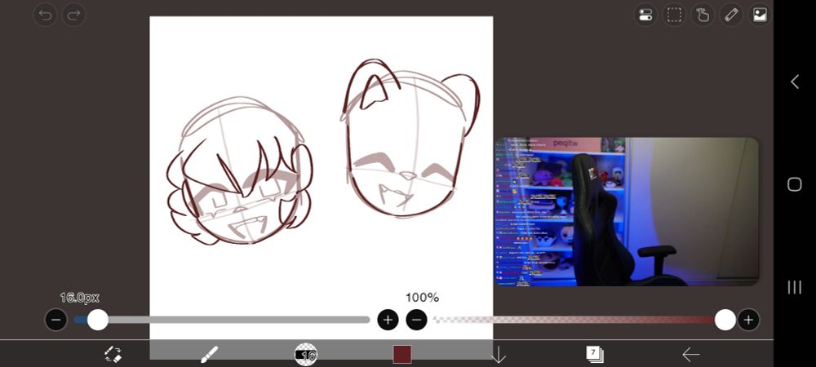Toggle the stabilizer switch icon
Image resolution: width=816 pixels, height=367 pixels.
point(645,15)
